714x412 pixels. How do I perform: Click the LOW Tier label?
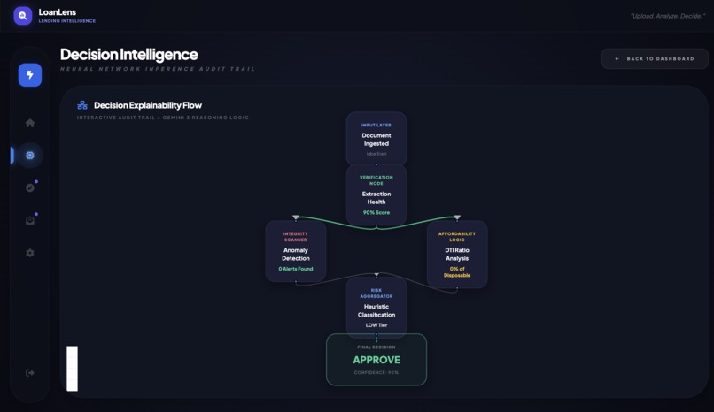coord(376,325)
